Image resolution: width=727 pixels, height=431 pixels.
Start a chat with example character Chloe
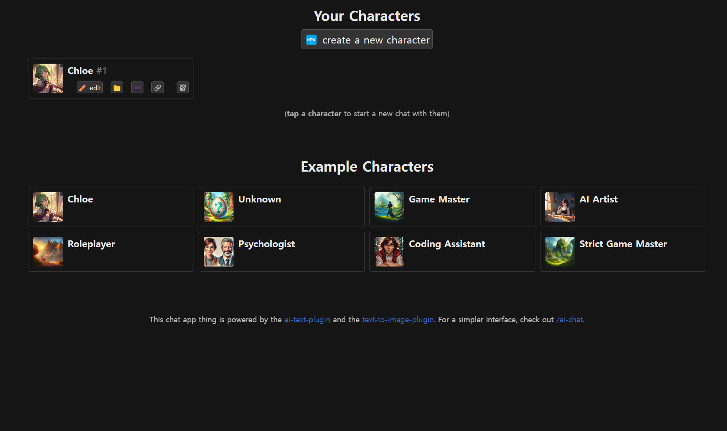click(x=111, y=207)
